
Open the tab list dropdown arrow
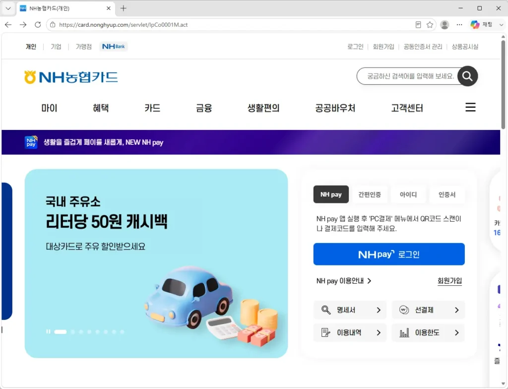(x=8, y=8)
